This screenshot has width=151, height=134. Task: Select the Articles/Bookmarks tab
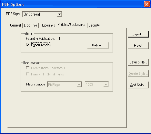(72, 25)
